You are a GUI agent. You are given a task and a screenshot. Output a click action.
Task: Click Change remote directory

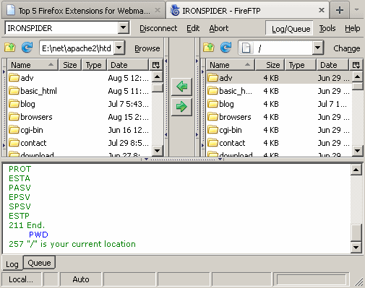pyautogui.click(x=347, y=48)
